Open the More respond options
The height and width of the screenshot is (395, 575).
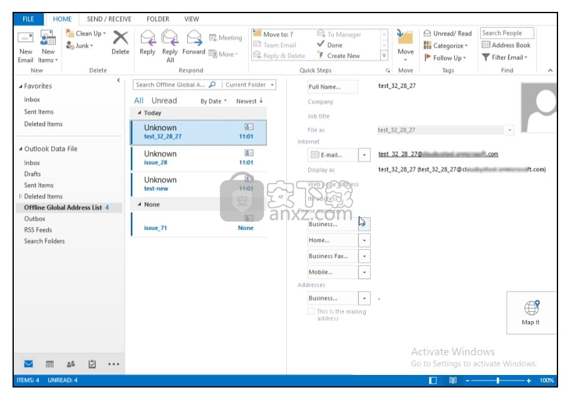coord(224,54)
